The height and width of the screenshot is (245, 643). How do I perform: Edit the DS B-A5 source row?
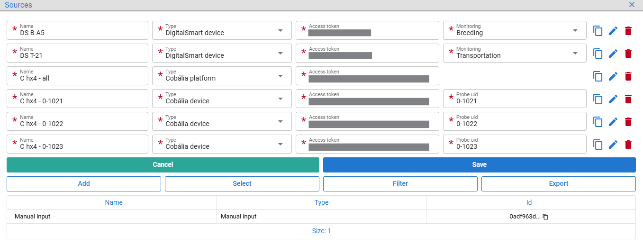(613, 31)
